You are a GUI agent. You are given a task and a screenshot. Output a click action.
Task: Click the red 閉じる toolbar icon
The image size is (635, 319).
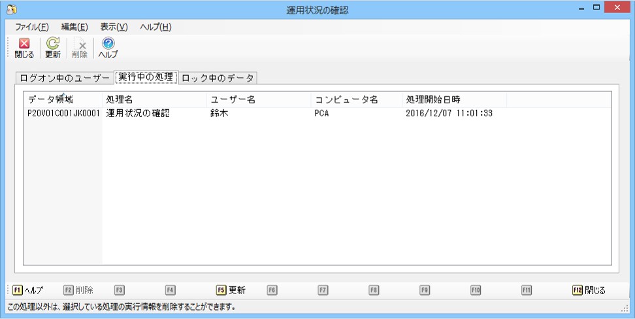click(24, 48)
